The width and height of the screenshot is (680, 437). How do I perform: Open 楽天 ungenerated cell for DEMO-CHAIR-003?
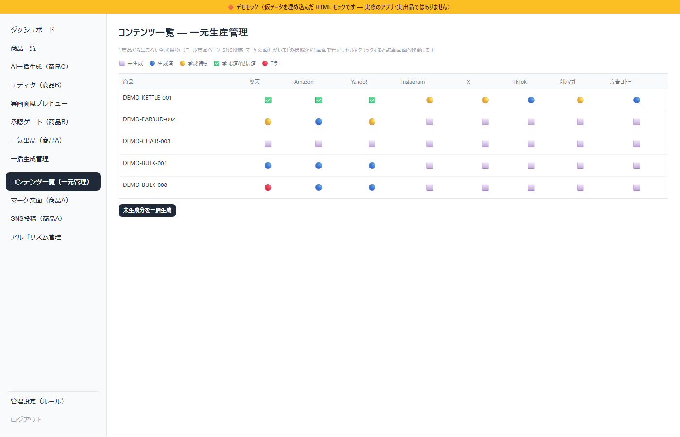coord(268,144)
